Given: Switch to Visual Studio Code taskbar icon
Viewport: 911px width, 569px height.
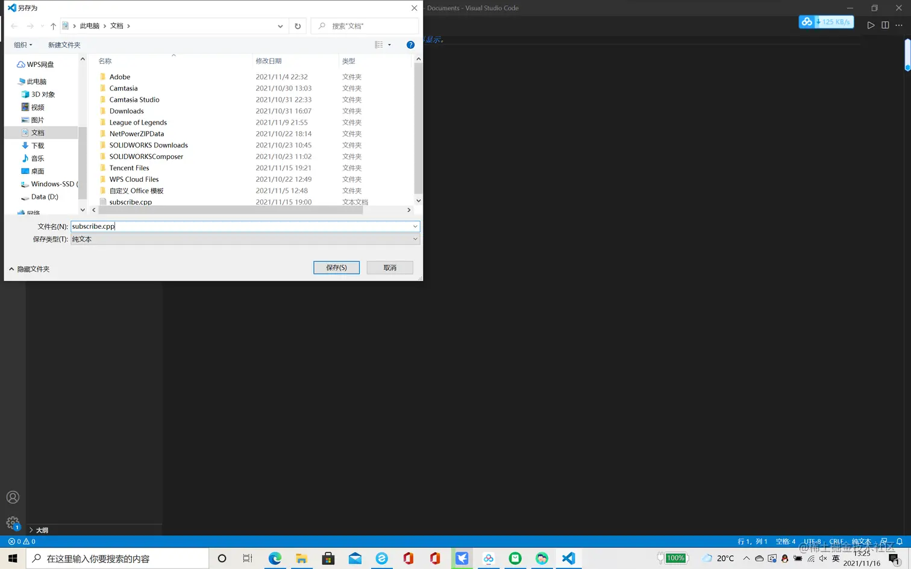Looking at the screenshot, I should click(569, 559).
